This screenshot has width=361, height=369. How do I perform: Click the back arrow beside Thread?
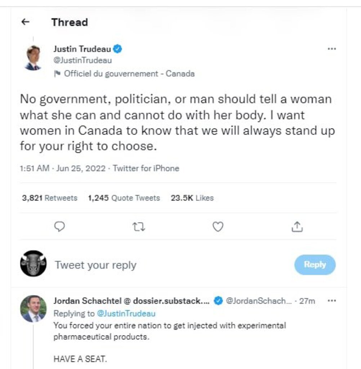(25, 22)
